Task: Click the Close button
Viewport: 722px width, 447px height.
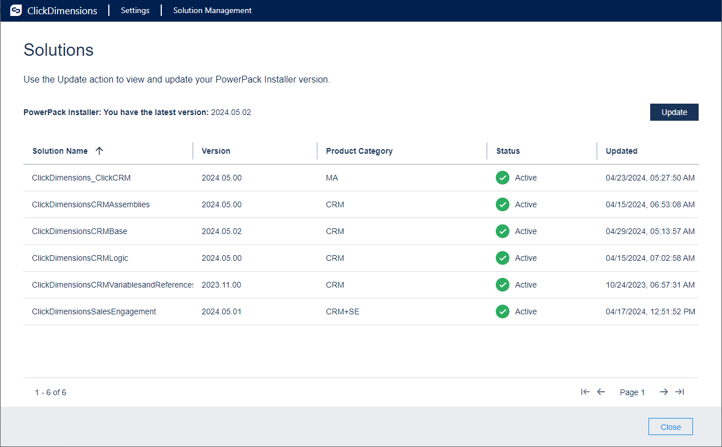Action: pyautogui.click(x=671, y=427)
